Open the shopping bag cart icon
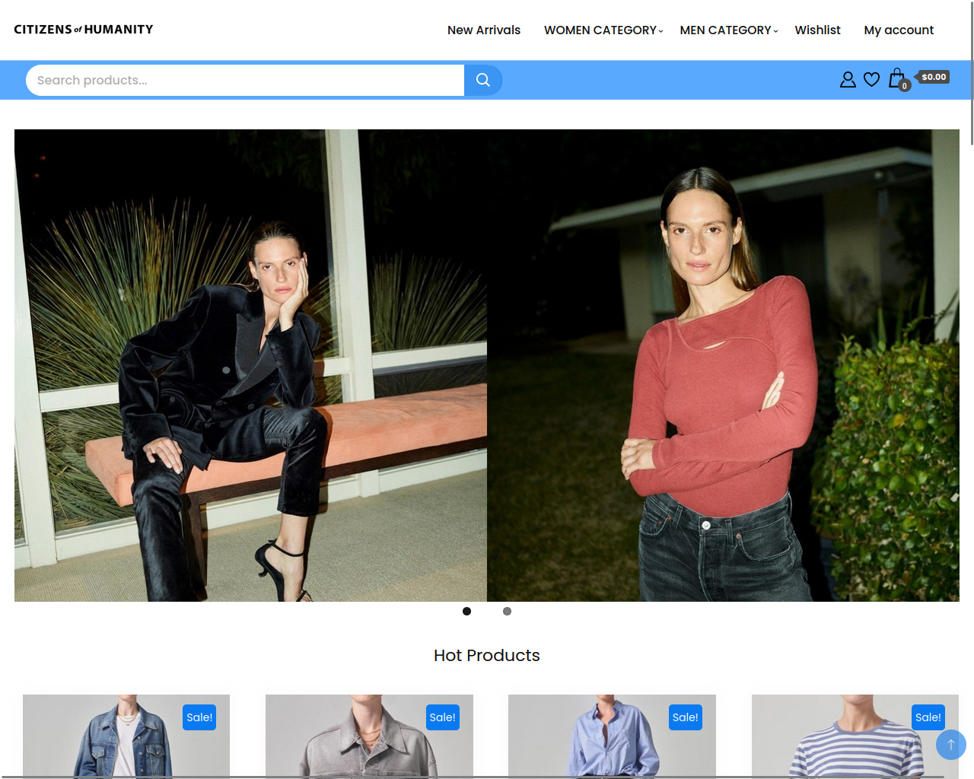The height and width of the screenshot is (779, 974). [x=898, y=78]
